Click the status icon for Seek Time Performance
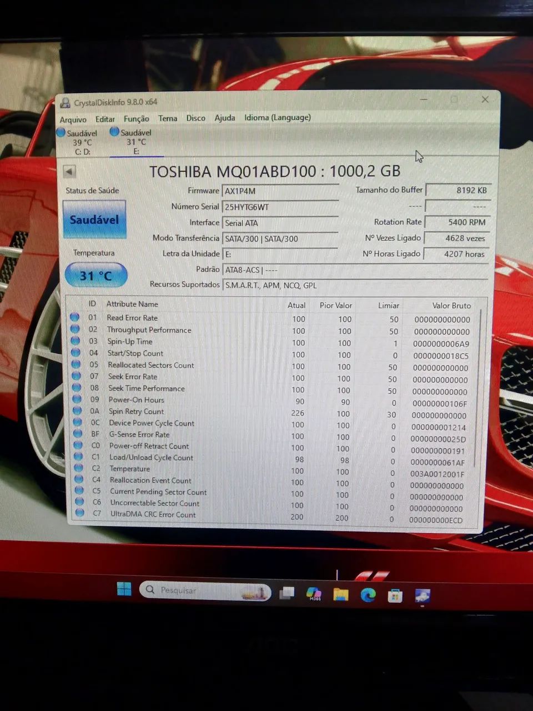The width and height of the screenshot is (533, 711). [x=77, y=388]
